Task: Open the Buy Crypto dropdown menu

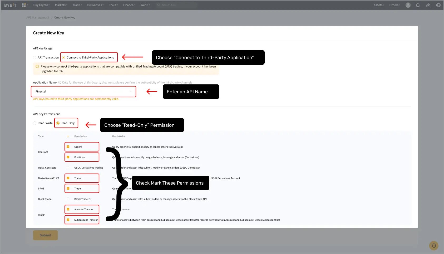Action: coord(42,5)
